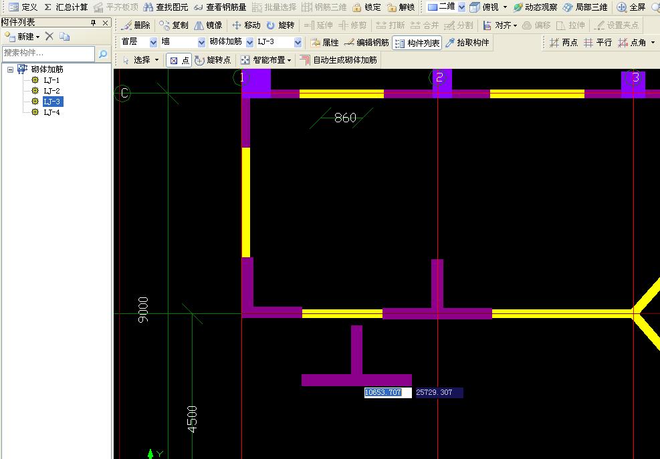Open the LJ-3 component dropdown
Image resolution: width=660 pixels, height=459 pixels.
click(x=280, y=41)
